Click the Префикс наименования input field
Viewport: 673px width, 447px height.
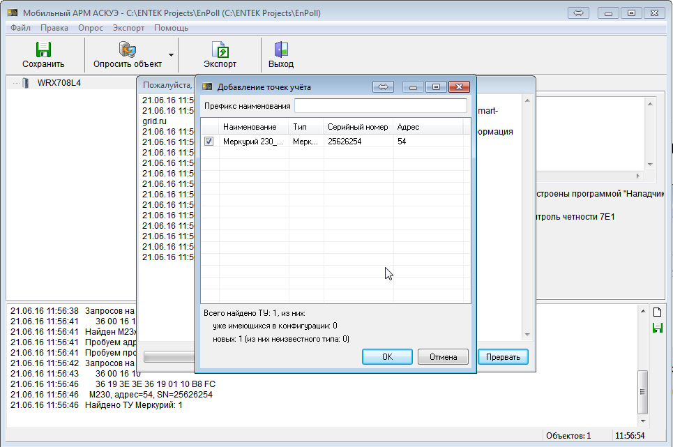381,106
